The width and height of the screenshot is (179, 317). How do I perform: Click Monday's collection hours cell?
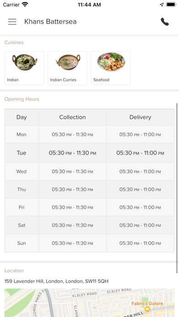pos(73,134)
